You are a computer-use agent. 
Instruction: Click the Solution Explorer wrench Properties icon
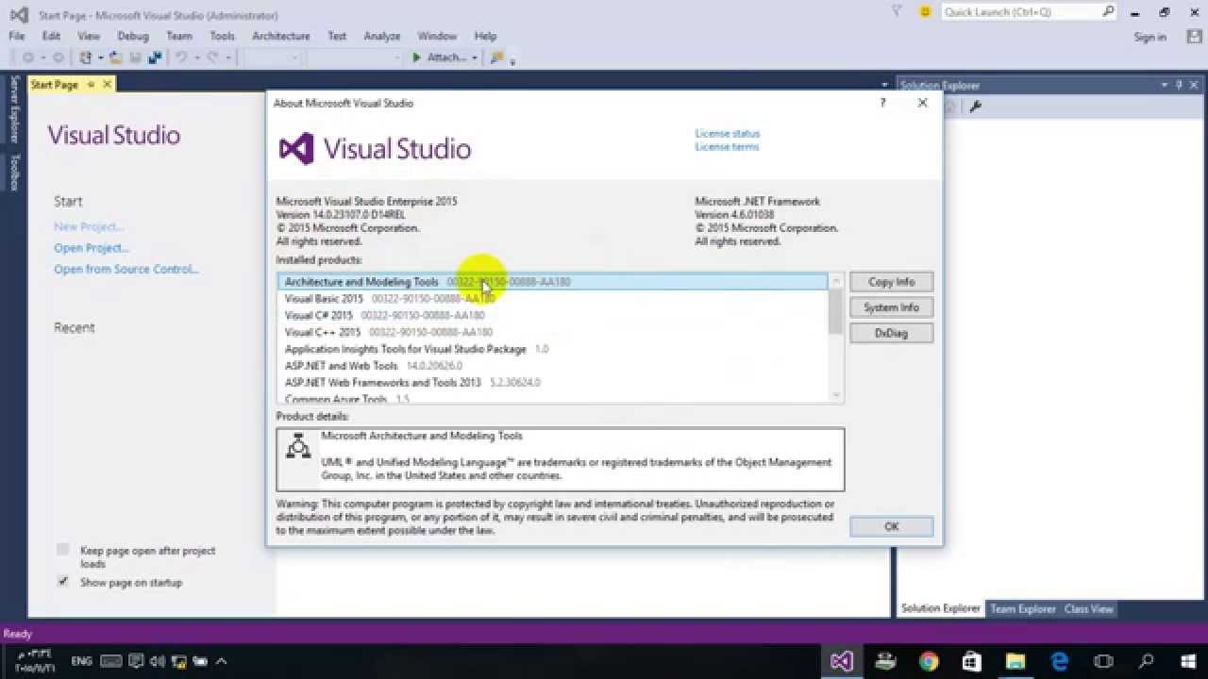click(976, 107)
